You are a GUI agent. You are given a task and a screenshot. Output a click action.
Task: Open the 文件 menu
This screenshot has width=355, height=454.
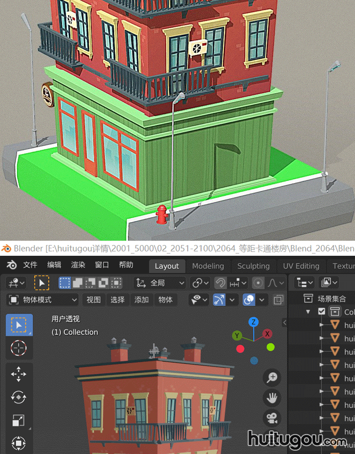point(30,265)
